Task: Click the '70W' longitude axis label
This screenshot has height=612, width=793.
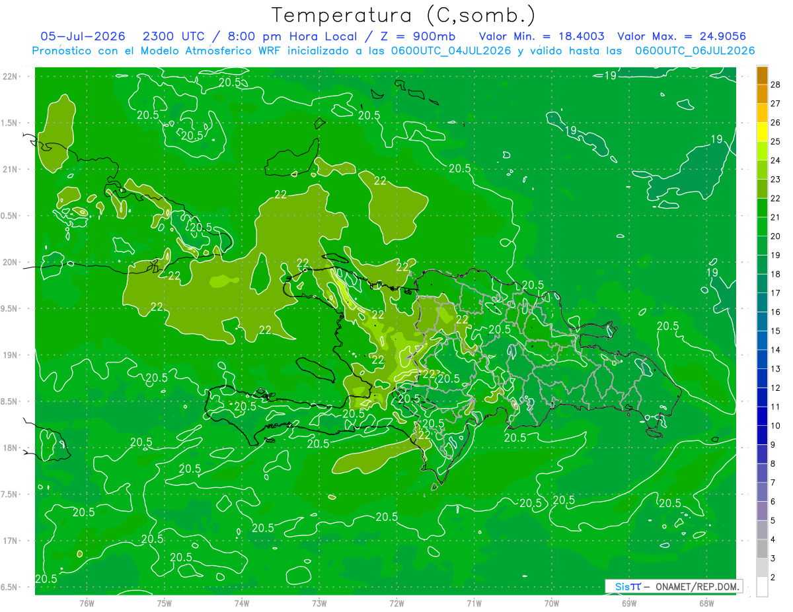Action: [552, 603]
